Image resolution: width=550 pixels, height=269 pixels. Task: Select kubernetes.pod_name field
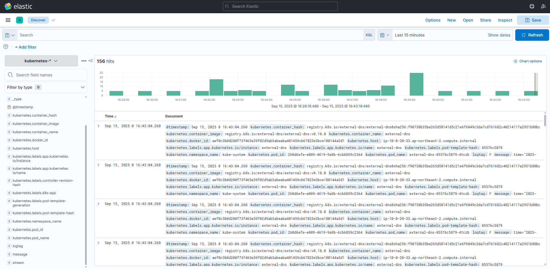coord(31,238)
